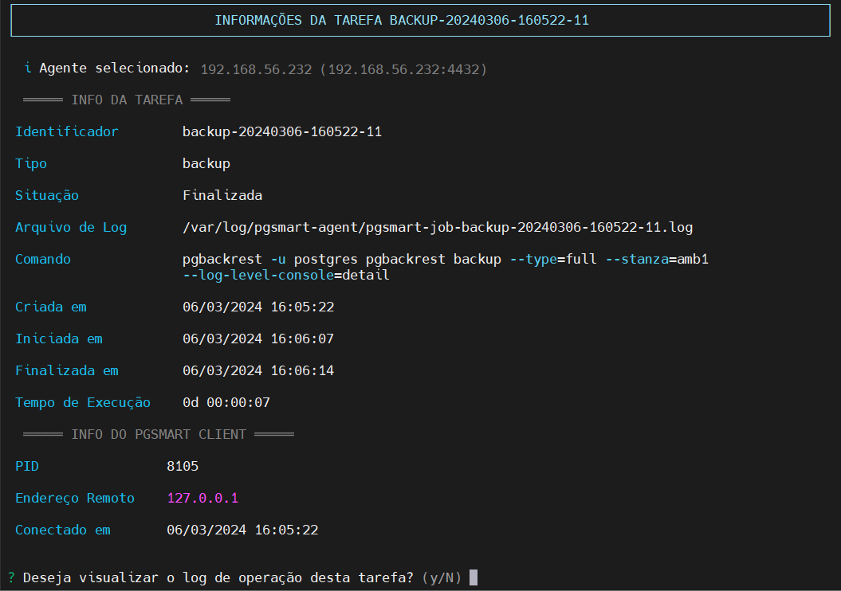Click the terminal cursor input after (y/N)
The height and width of the screenshot is (591, 841).
pyautogui.click(x=474, y=578)
